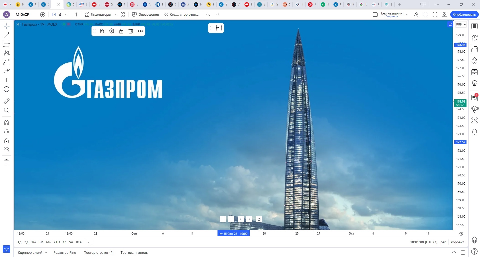The width and height of the screenshot is (480, 257).
Task: Open the RUB currency dropdown
Action: coord(461,24)
